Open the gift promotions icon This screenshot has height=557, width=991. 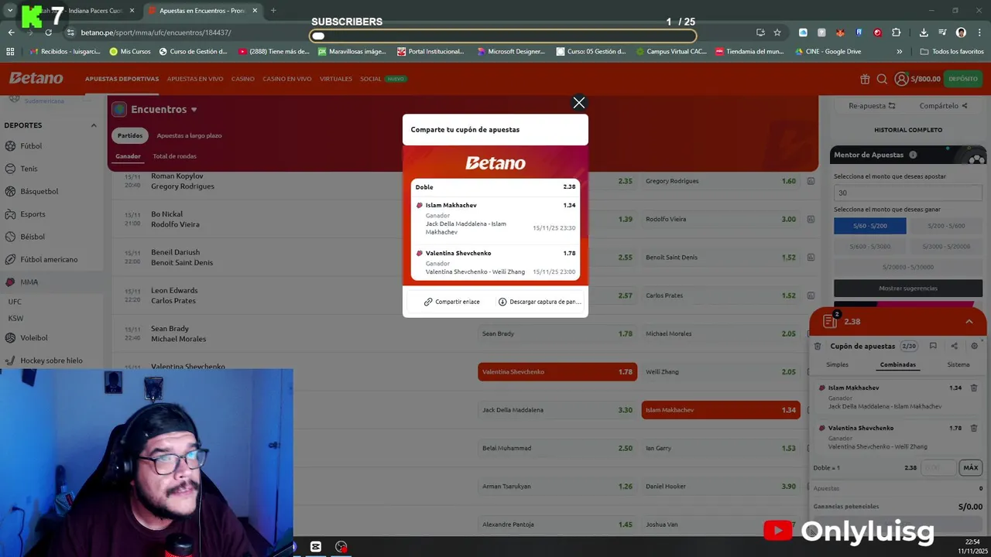click(x=865, y=79)
